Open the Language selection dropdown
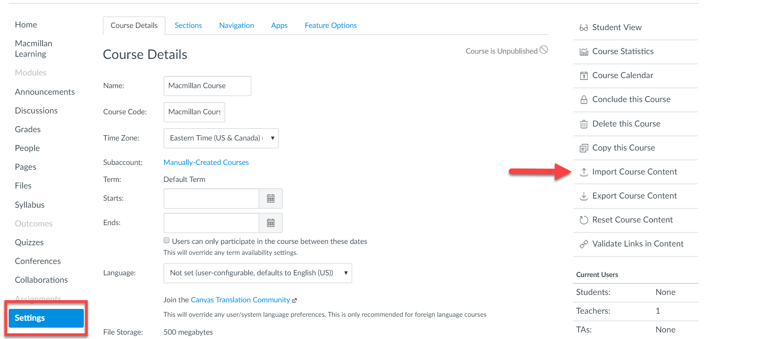Viewport: 778px width, 339px height. tap(345, 273)
